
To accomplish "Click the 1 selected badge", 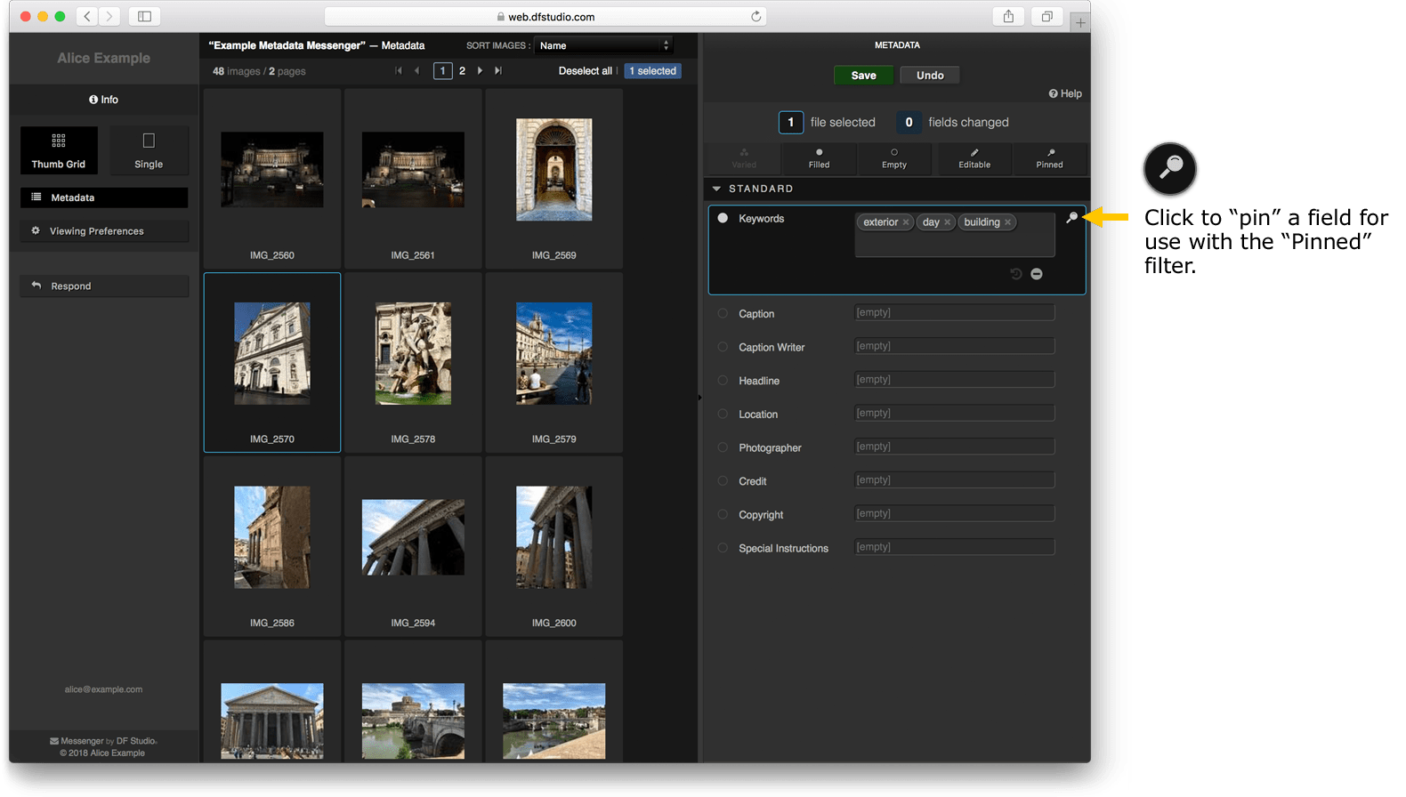I will coord(653,71).
